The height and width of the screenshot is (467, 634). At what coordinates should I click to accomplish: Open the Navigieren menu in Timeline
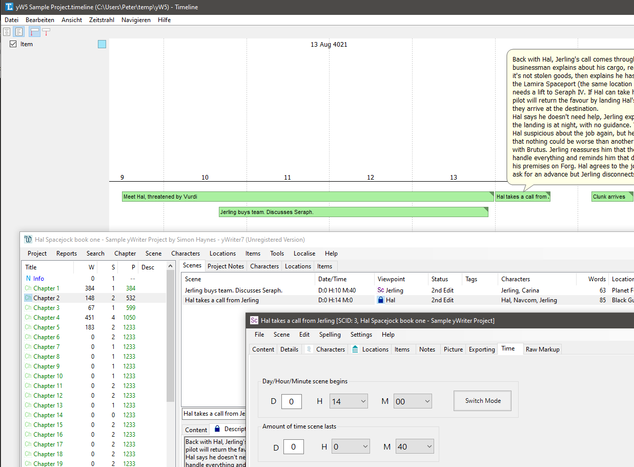pyautogui.click(x=136, y=20)
